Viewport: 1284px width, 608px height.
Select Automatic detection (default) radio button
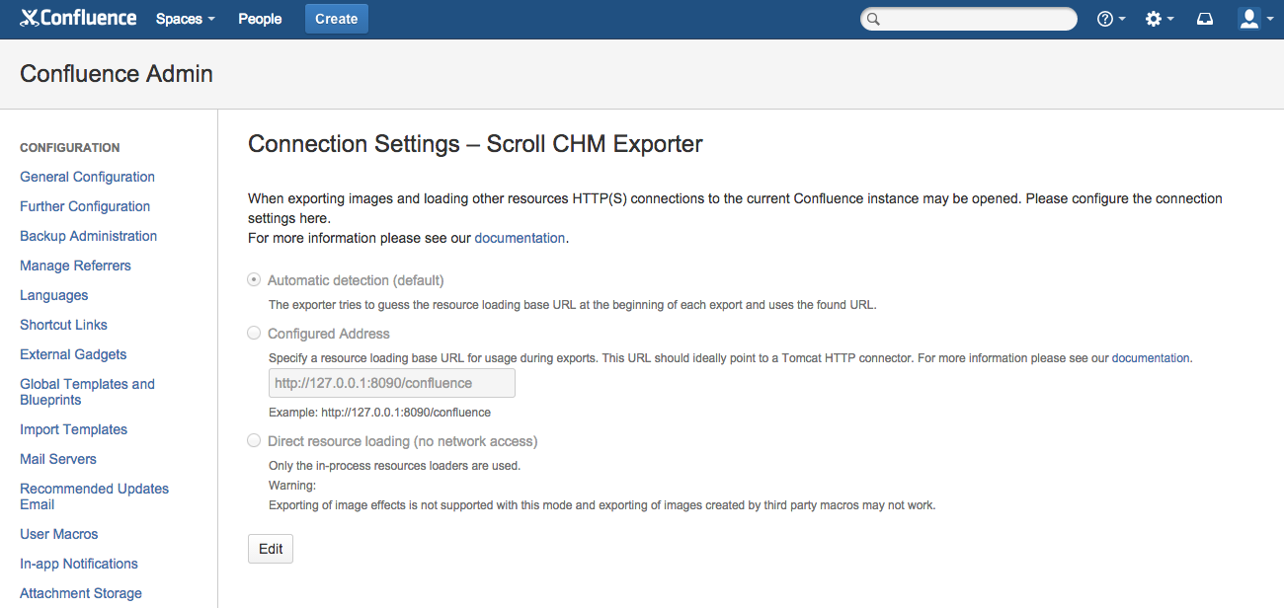click(x=254, y=280)
